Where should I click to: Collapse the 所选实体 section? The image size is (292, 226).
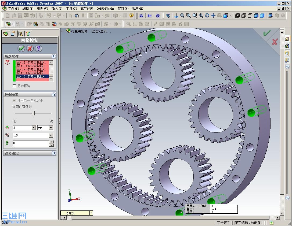pyautogui.click(x=54, y=56)
